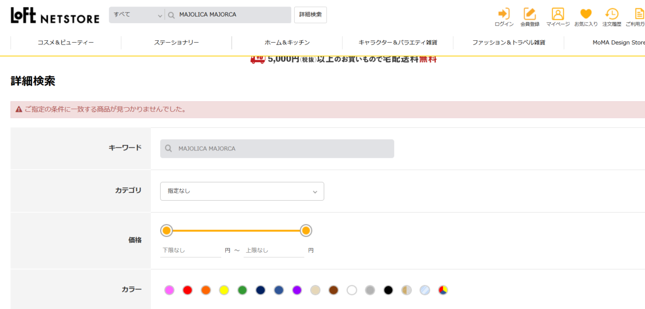Select the purple color swatch
This screenshot has height=309, width=645.
[297, 290]
